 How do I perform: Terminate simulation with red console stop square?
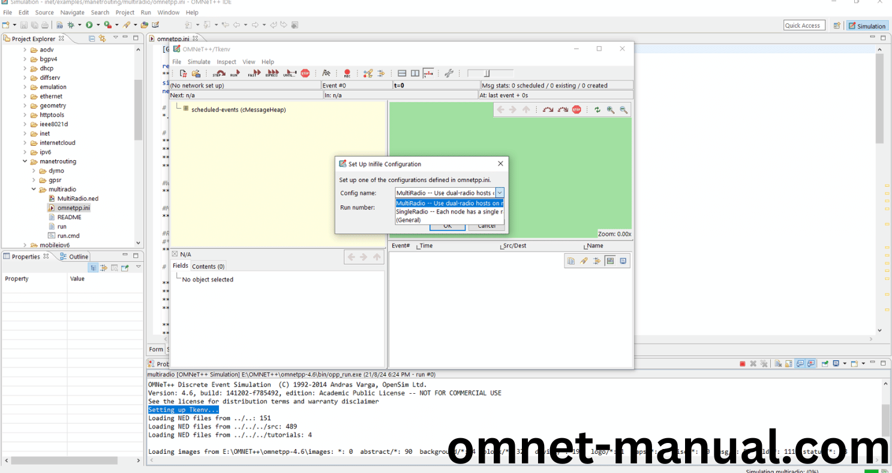(x=742, y=364)
